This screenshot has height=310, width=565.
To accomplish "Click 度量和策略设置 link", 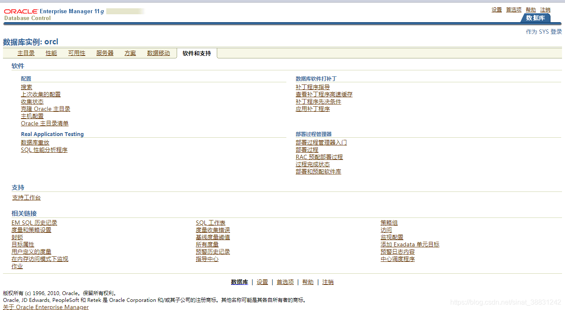I will 31,230.
